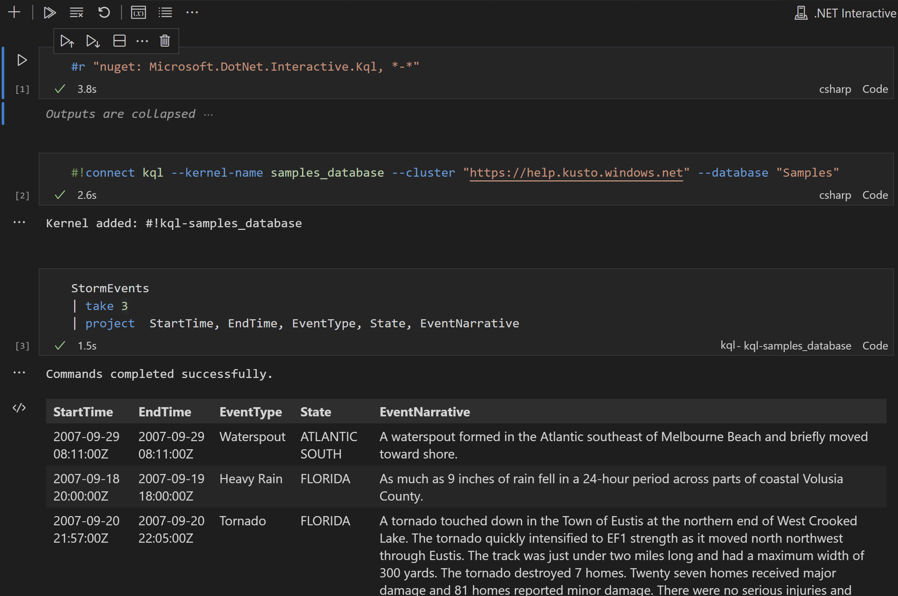Click into the StormEvents query editor

click(295, 306)
